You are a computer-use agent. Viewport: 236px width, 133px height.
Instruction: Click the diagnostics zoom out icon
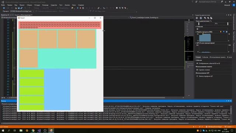208,18
